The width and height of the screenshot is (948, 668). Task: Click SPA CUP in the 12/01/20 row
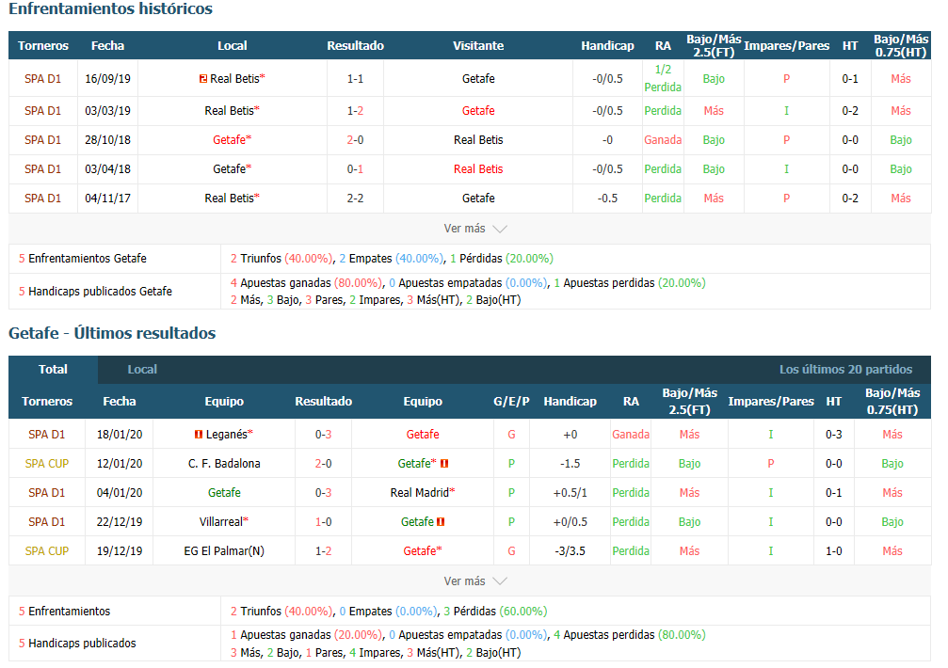coord(46,463)
